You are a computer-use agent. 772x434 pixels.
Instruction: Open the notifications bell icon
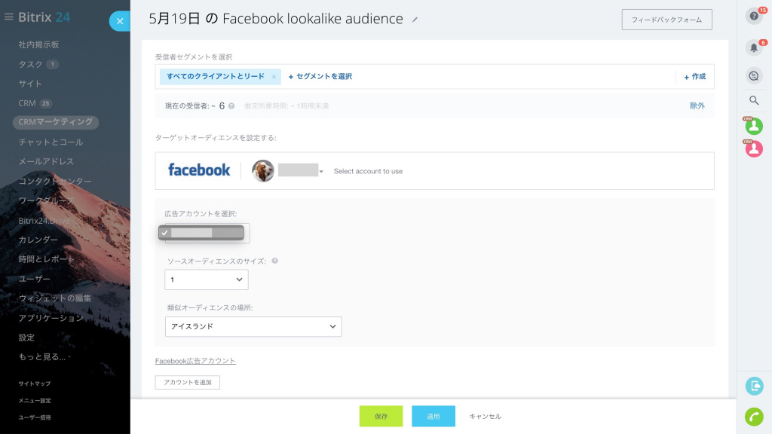click(x=754, y=47)
